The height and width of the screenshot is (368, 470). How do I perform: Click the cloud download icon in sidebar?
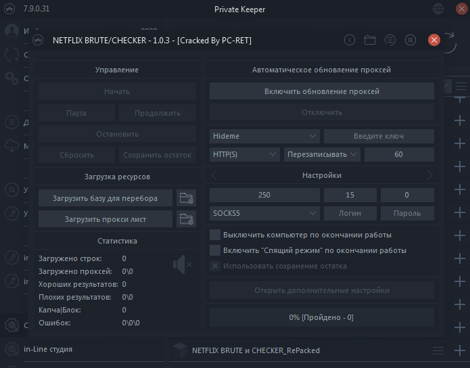(x=11, y=145)
